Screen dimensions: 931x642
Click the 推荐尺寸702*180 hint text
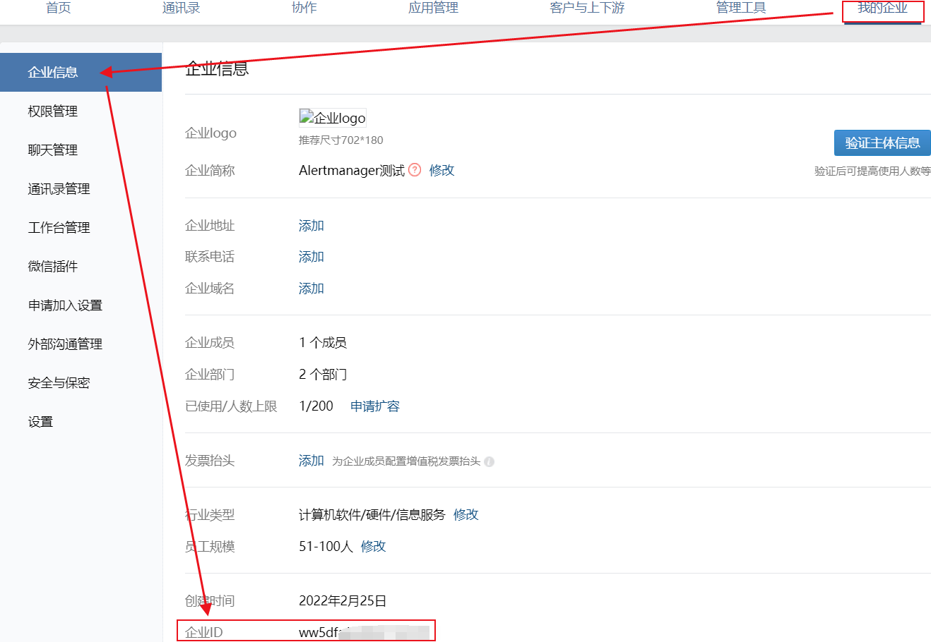[341, 140]
